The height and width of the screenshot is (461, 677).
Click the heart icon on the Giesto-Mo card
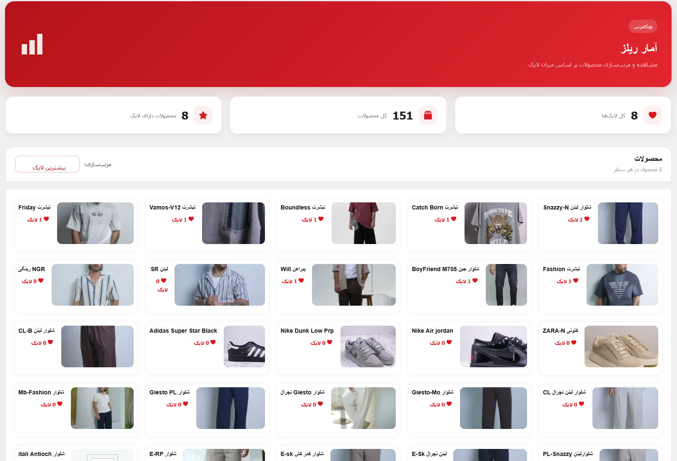point(449,404)
